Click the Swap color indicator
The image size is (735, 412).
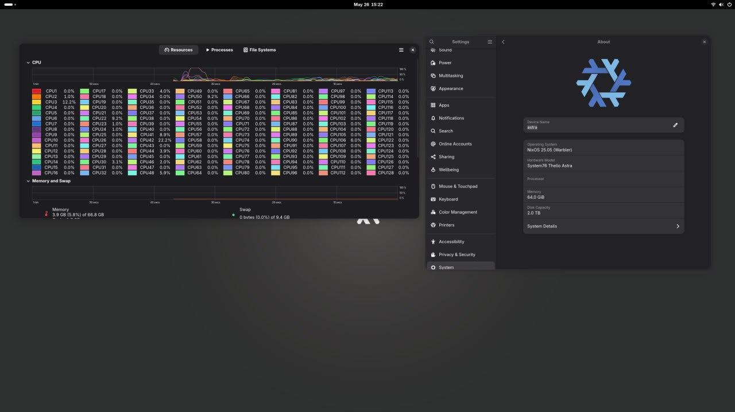pos(233,215)
